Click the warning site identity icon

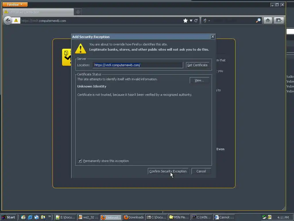[16, 20]
